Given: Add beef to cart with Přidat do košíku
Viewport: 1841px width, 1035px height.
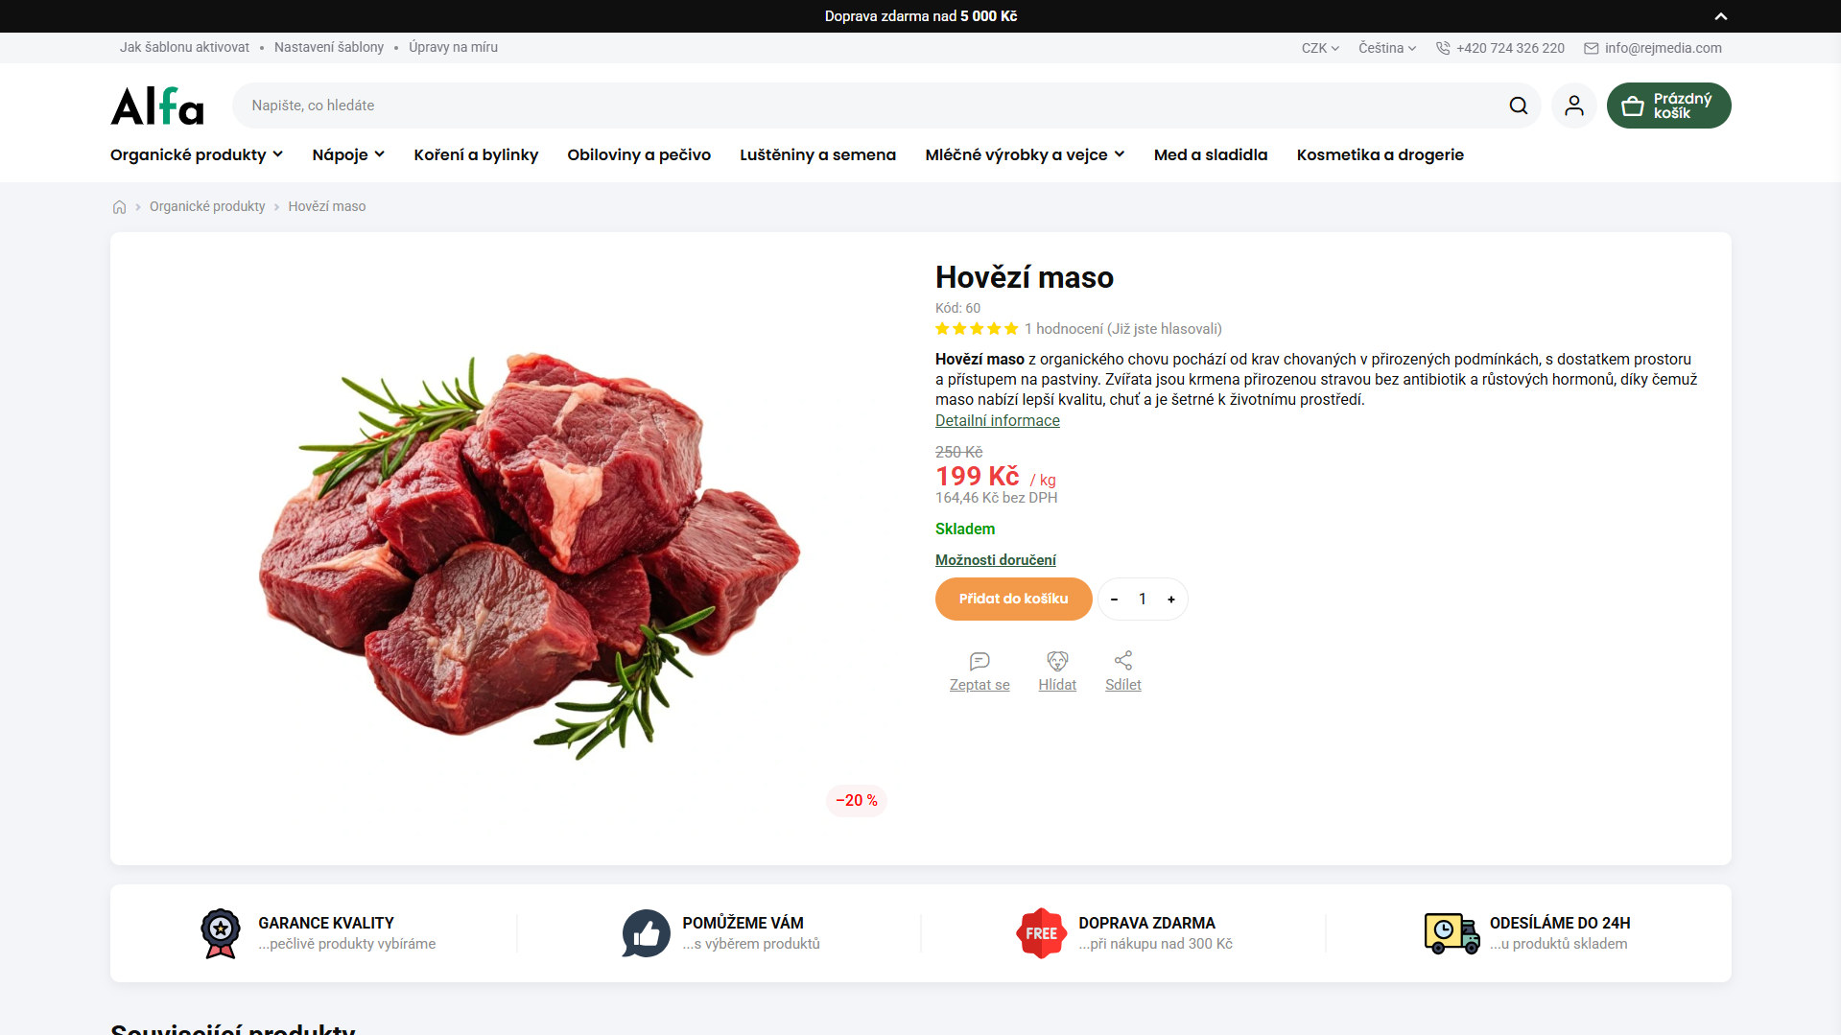Looking at the screenshot, I should pos(1013,599).
